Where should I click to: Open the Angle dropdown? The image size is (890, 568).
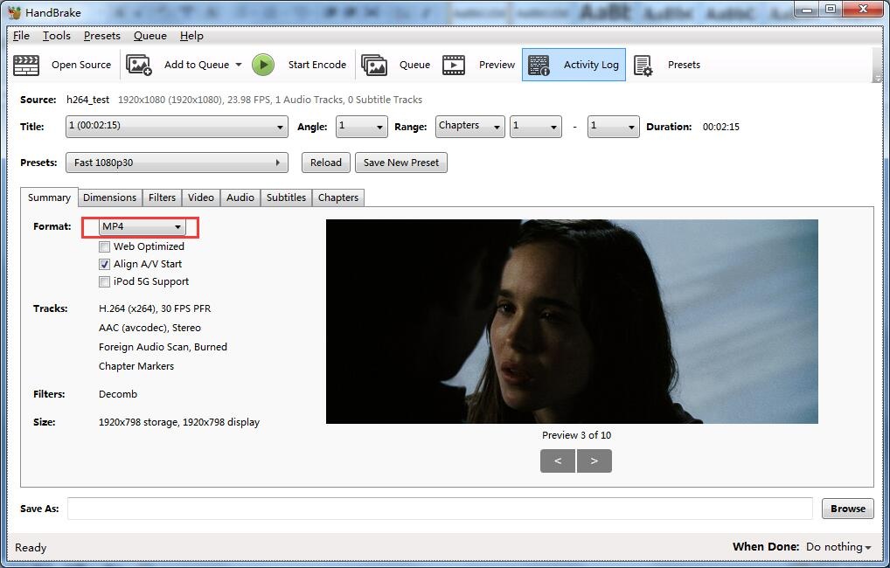tap(362, 127)
